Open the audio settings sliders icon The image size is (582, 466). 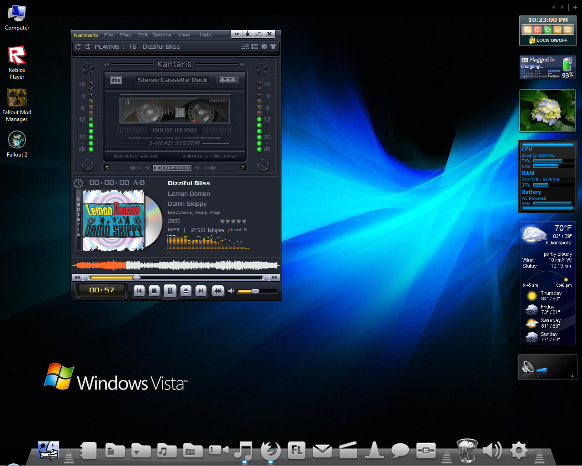(x=245, y=46)
